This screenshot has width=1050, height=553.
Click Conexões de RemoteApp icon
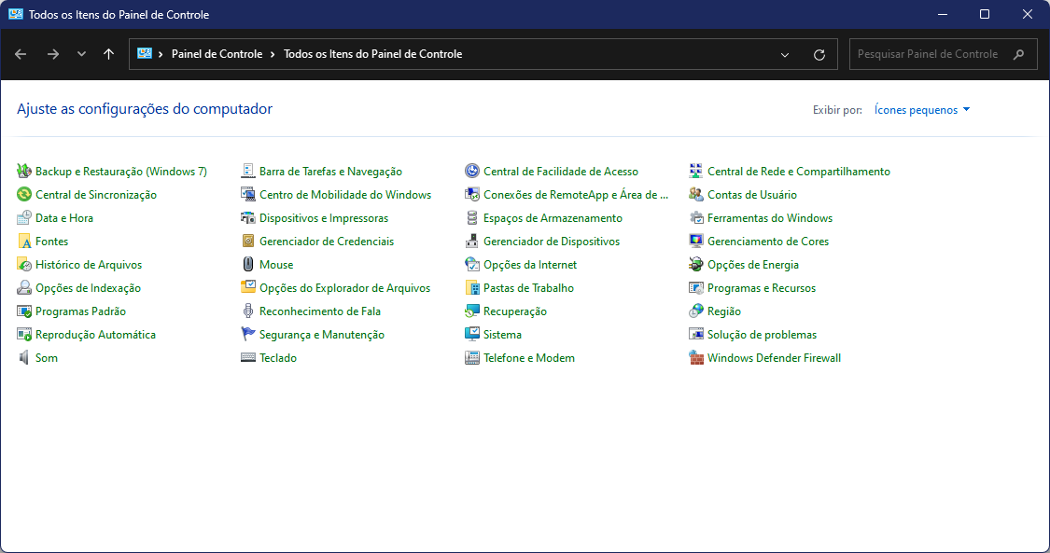click(472, 195)
